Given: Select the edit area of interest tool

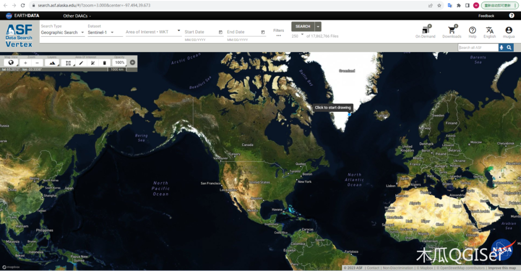Looking at the screenshot, I should pos(93,63).
